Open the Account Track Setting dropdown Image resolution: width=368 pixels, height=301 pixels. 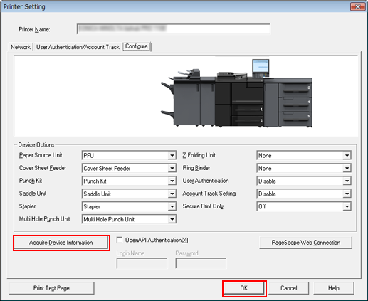(304, 194)
